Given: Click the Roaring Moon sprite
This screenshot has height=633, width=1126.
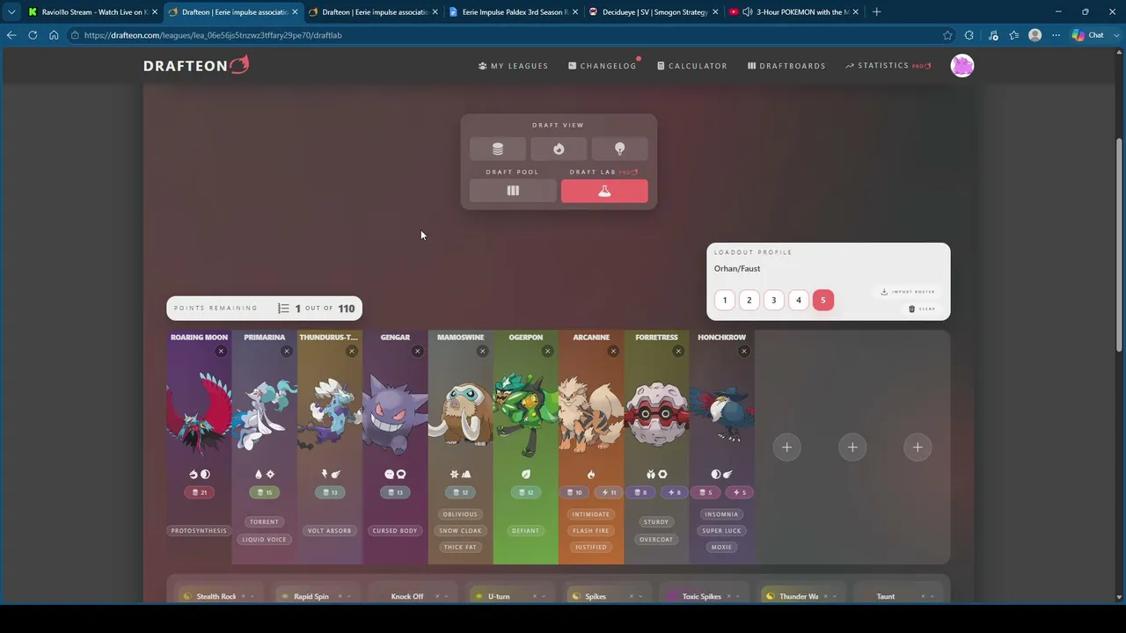Looking at the screenshot, I should [199, 413].
